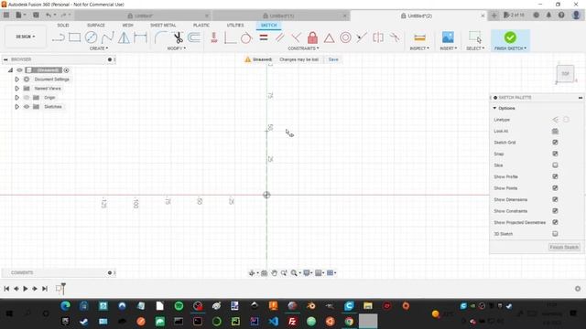This screenshot has height=329, width=586.
Task: Click the Select window icon
Action: pyautogui.click(x=475, y=37)
